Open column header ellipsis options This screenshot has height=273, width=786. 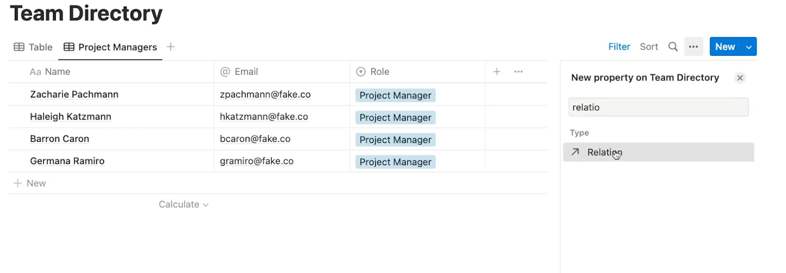click(518, 72)
